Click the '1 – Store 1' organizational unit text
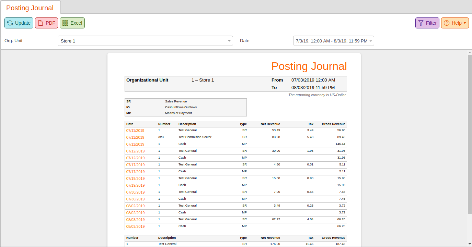472x247 pixels. point(203,80)
